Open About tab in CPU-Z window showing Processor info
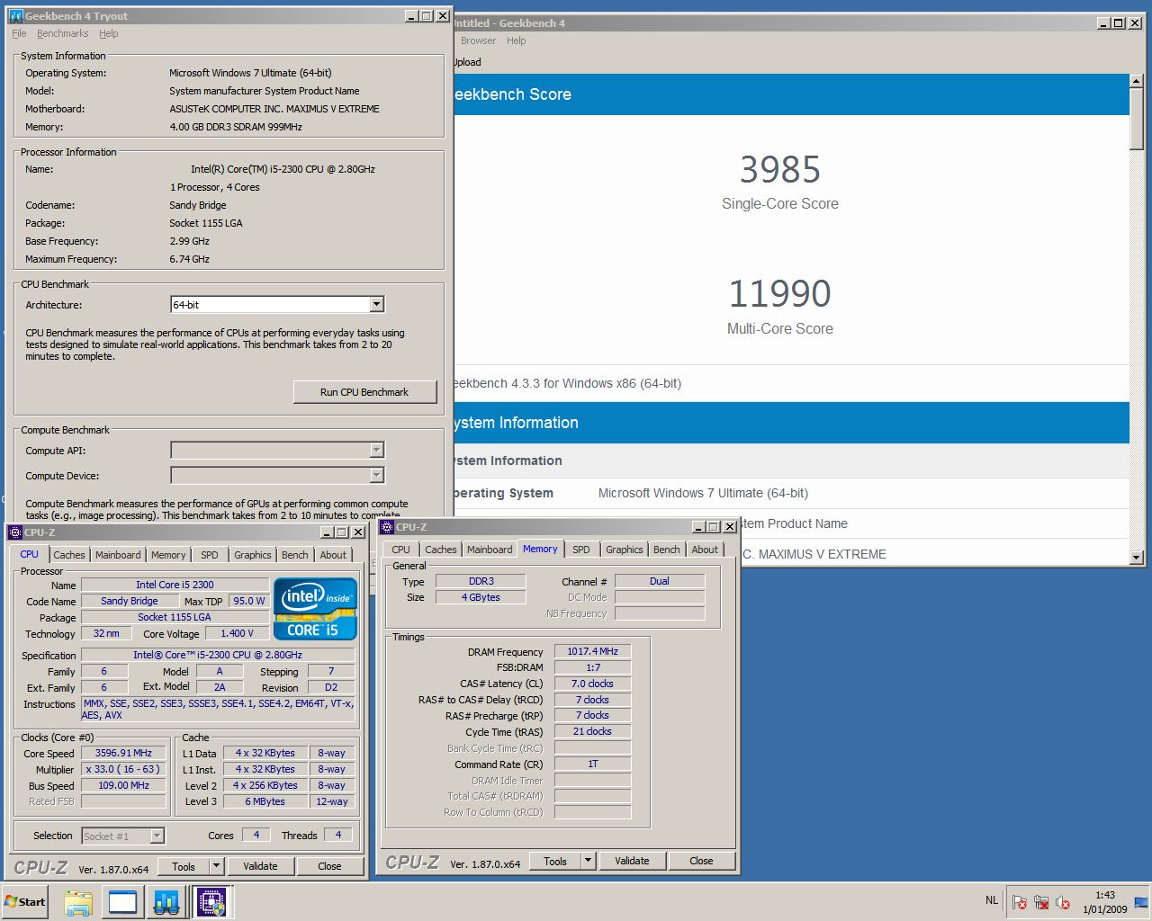The width and height of the screenshot is (1152, 921). click(333, 555)
